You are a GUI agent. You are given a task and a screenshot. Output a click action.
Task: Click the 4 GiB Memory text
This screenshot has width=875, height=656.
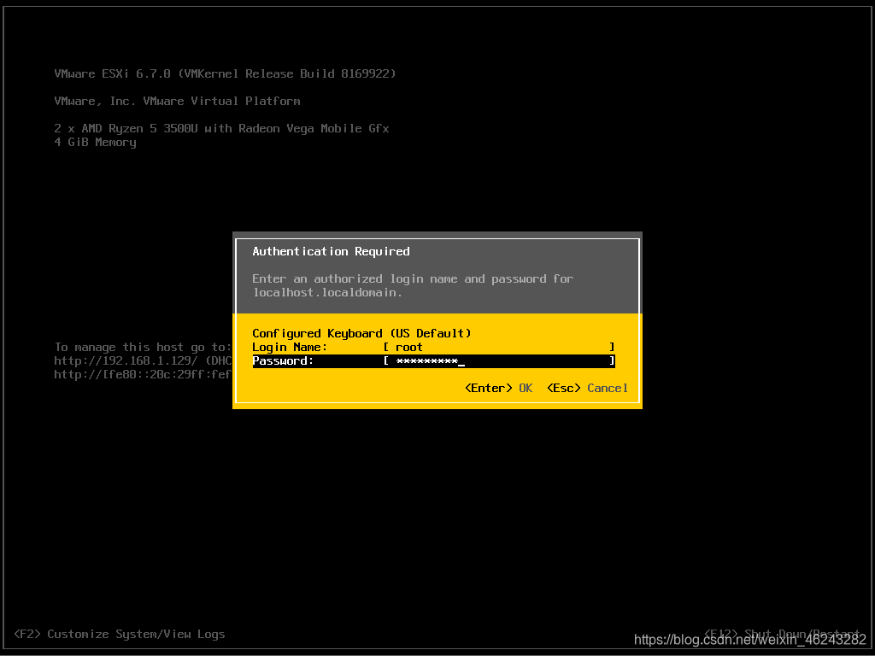pyautogui.click(x=96, y=143)
